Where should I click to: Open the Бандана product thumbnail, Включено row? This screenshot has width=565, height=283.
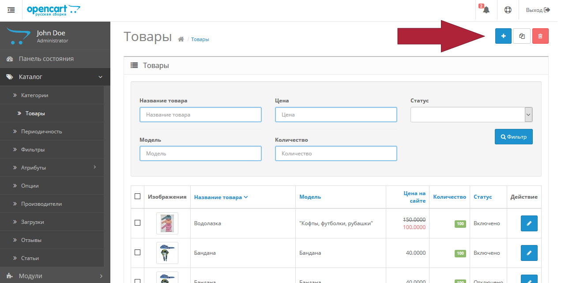(x=167, y=253)
